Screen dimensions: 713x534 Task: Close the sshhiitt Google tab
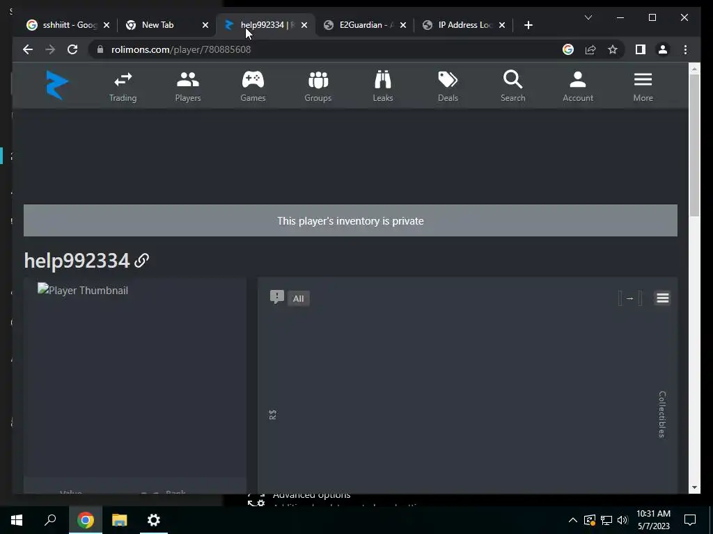[107, 25]
